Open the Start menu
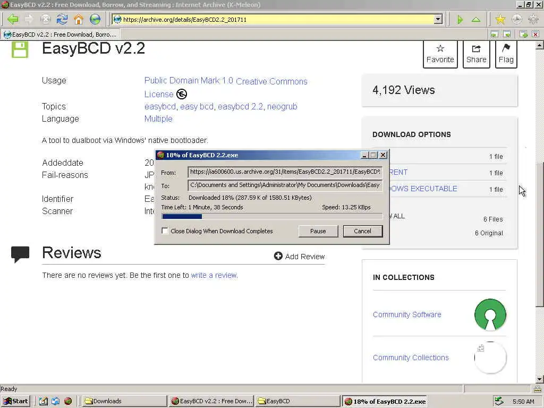 (x=15, y=401)
